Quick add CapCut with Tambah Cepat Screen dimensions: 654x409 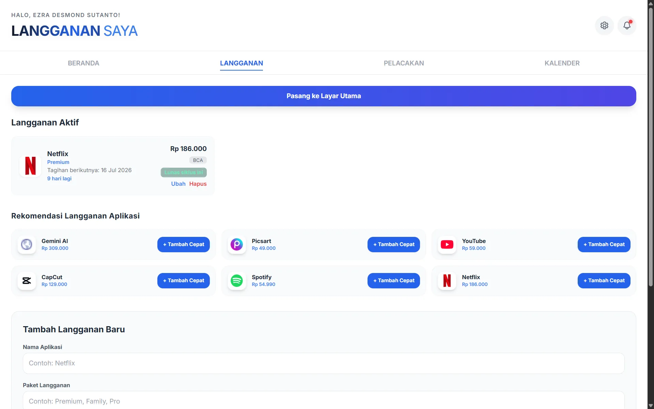184,281
